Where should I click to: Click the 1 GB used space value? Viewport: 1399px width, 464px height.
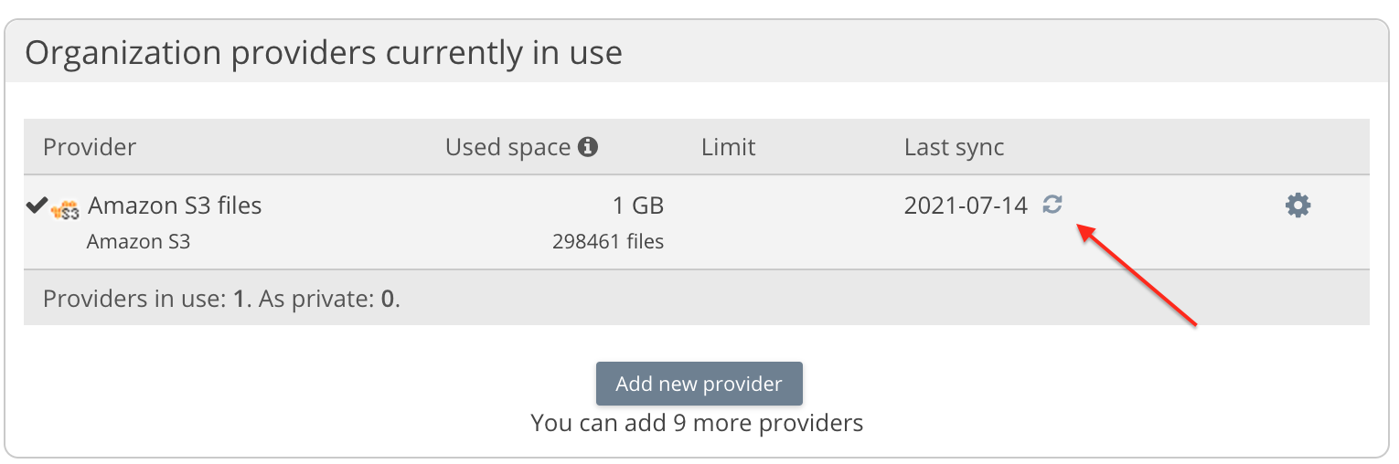(x=637, y=206)
